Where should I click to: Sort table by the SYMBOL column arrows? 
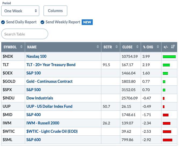[x=21, y=47]
